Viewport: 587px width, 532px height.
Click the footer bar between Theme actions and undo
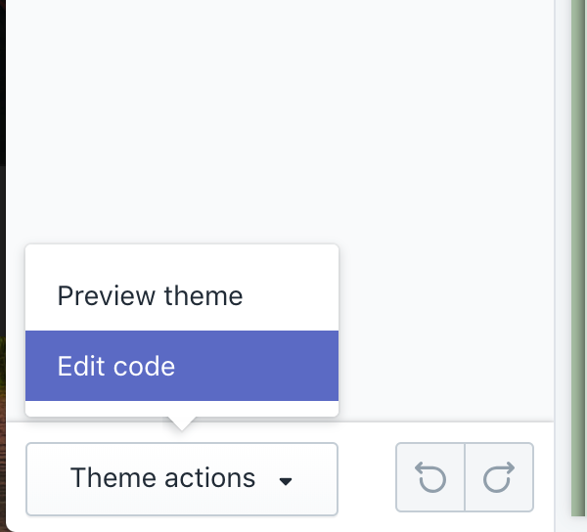(x=366, y=478)
